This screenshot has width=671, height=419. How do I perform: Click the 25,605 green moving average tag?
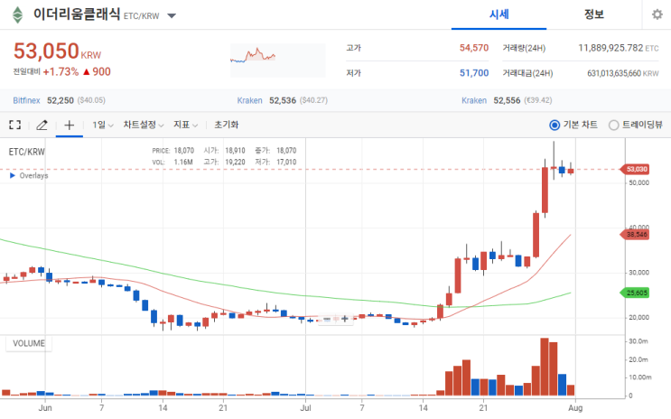(635, 293)
